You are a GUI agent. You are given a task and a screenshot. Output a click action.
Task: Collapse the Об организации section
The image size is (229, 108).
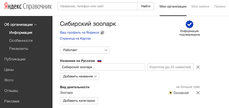20,25
